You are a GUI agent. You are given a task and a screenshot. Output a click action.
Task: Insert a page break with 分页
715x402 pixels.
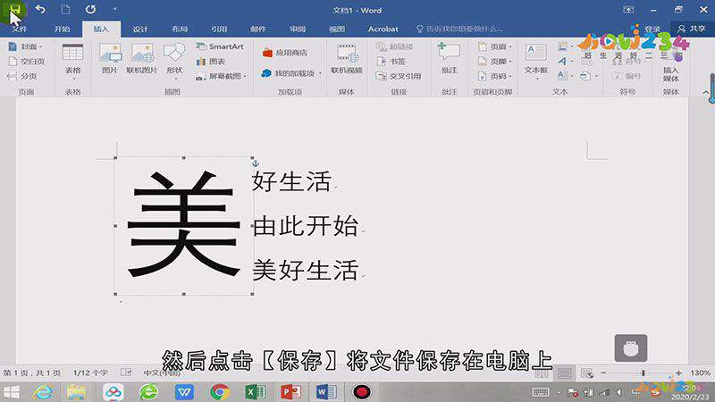click(23, 76)
